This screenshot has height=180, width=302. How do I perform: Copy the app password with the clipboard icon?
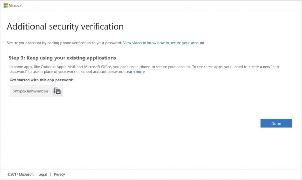pos(57,91)
